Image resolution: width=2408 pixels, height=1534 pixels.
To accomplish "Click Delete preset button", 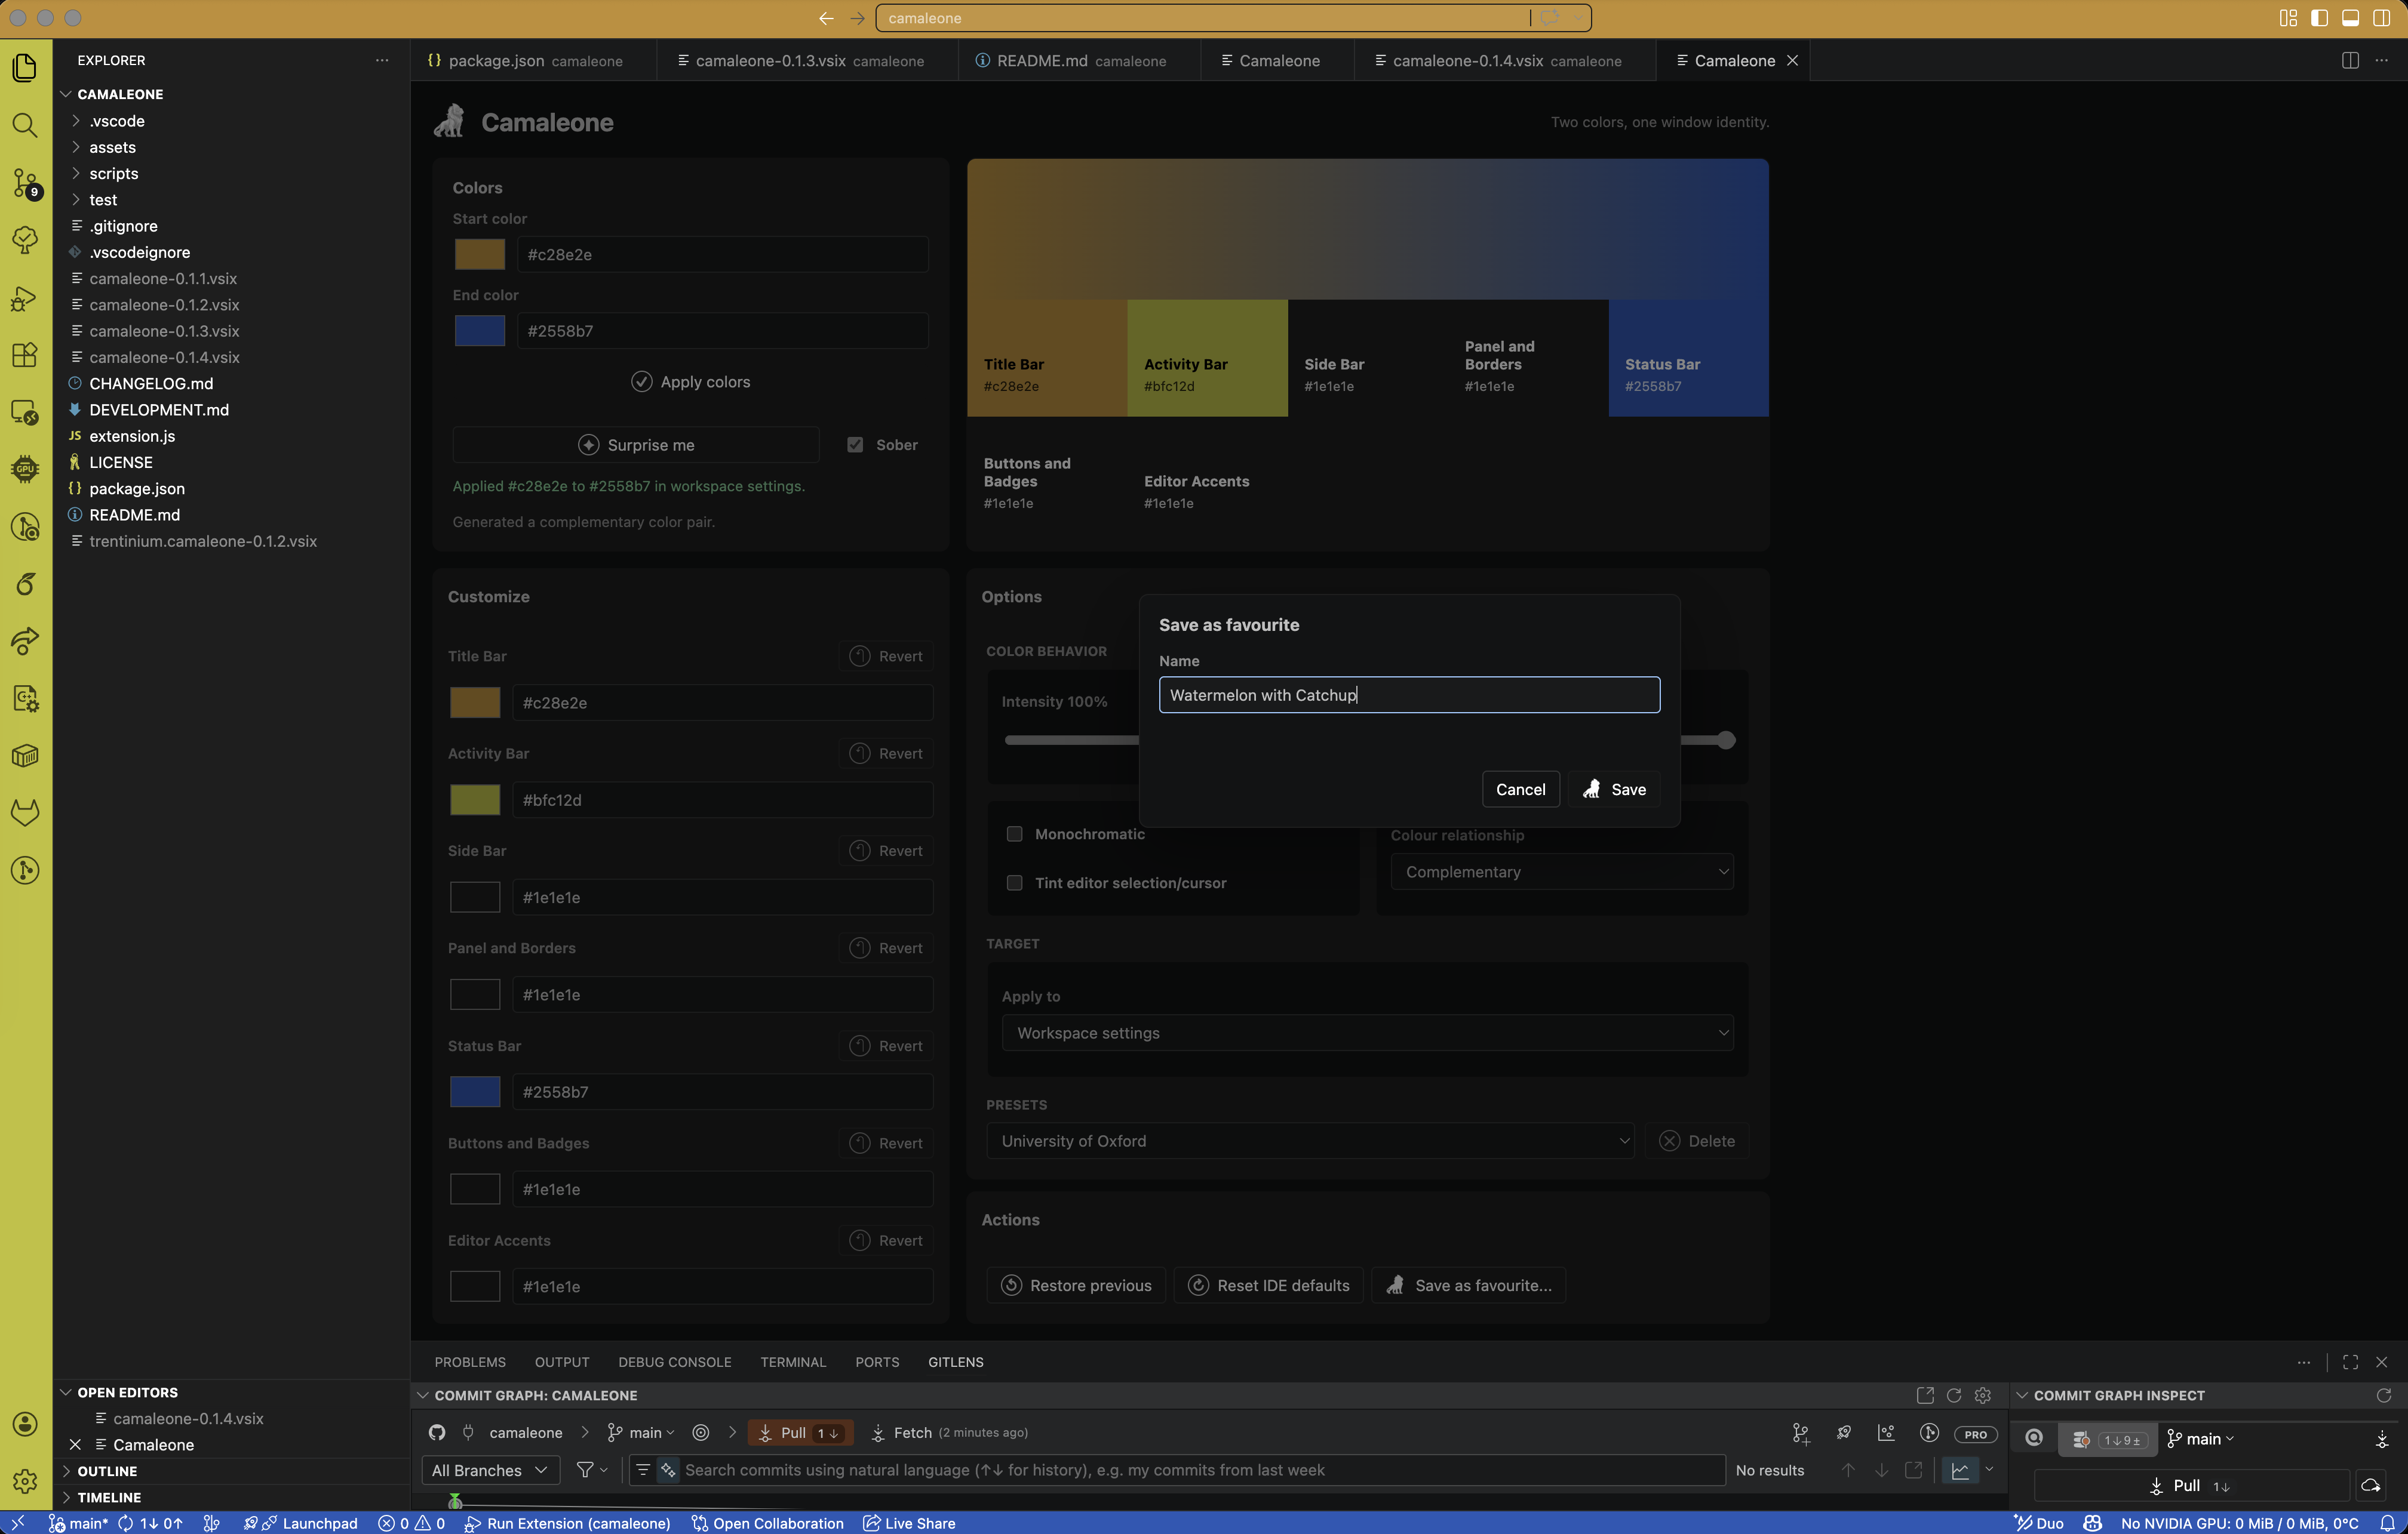I will pyautogui.click(x=1697, y=1140).
